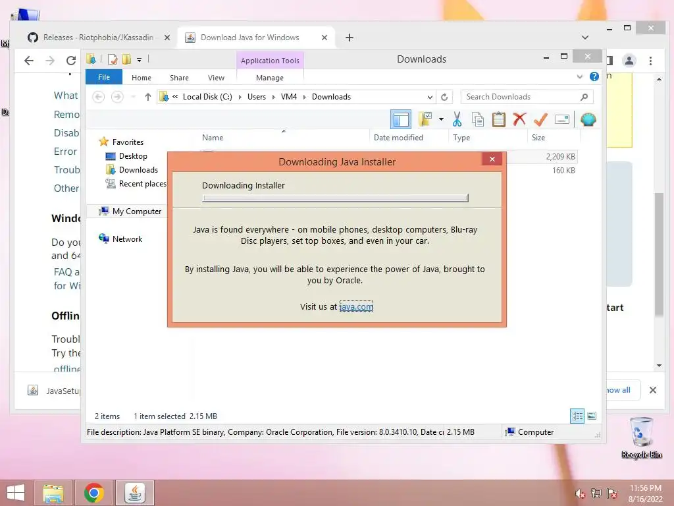674x506 pixels.
Task: Switch to the Details view icon
Action: pyautogui.click(x=577, y=416)
